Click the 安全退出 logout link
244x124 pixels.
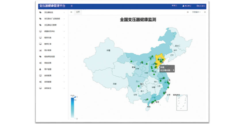click(x=201, y=6)
